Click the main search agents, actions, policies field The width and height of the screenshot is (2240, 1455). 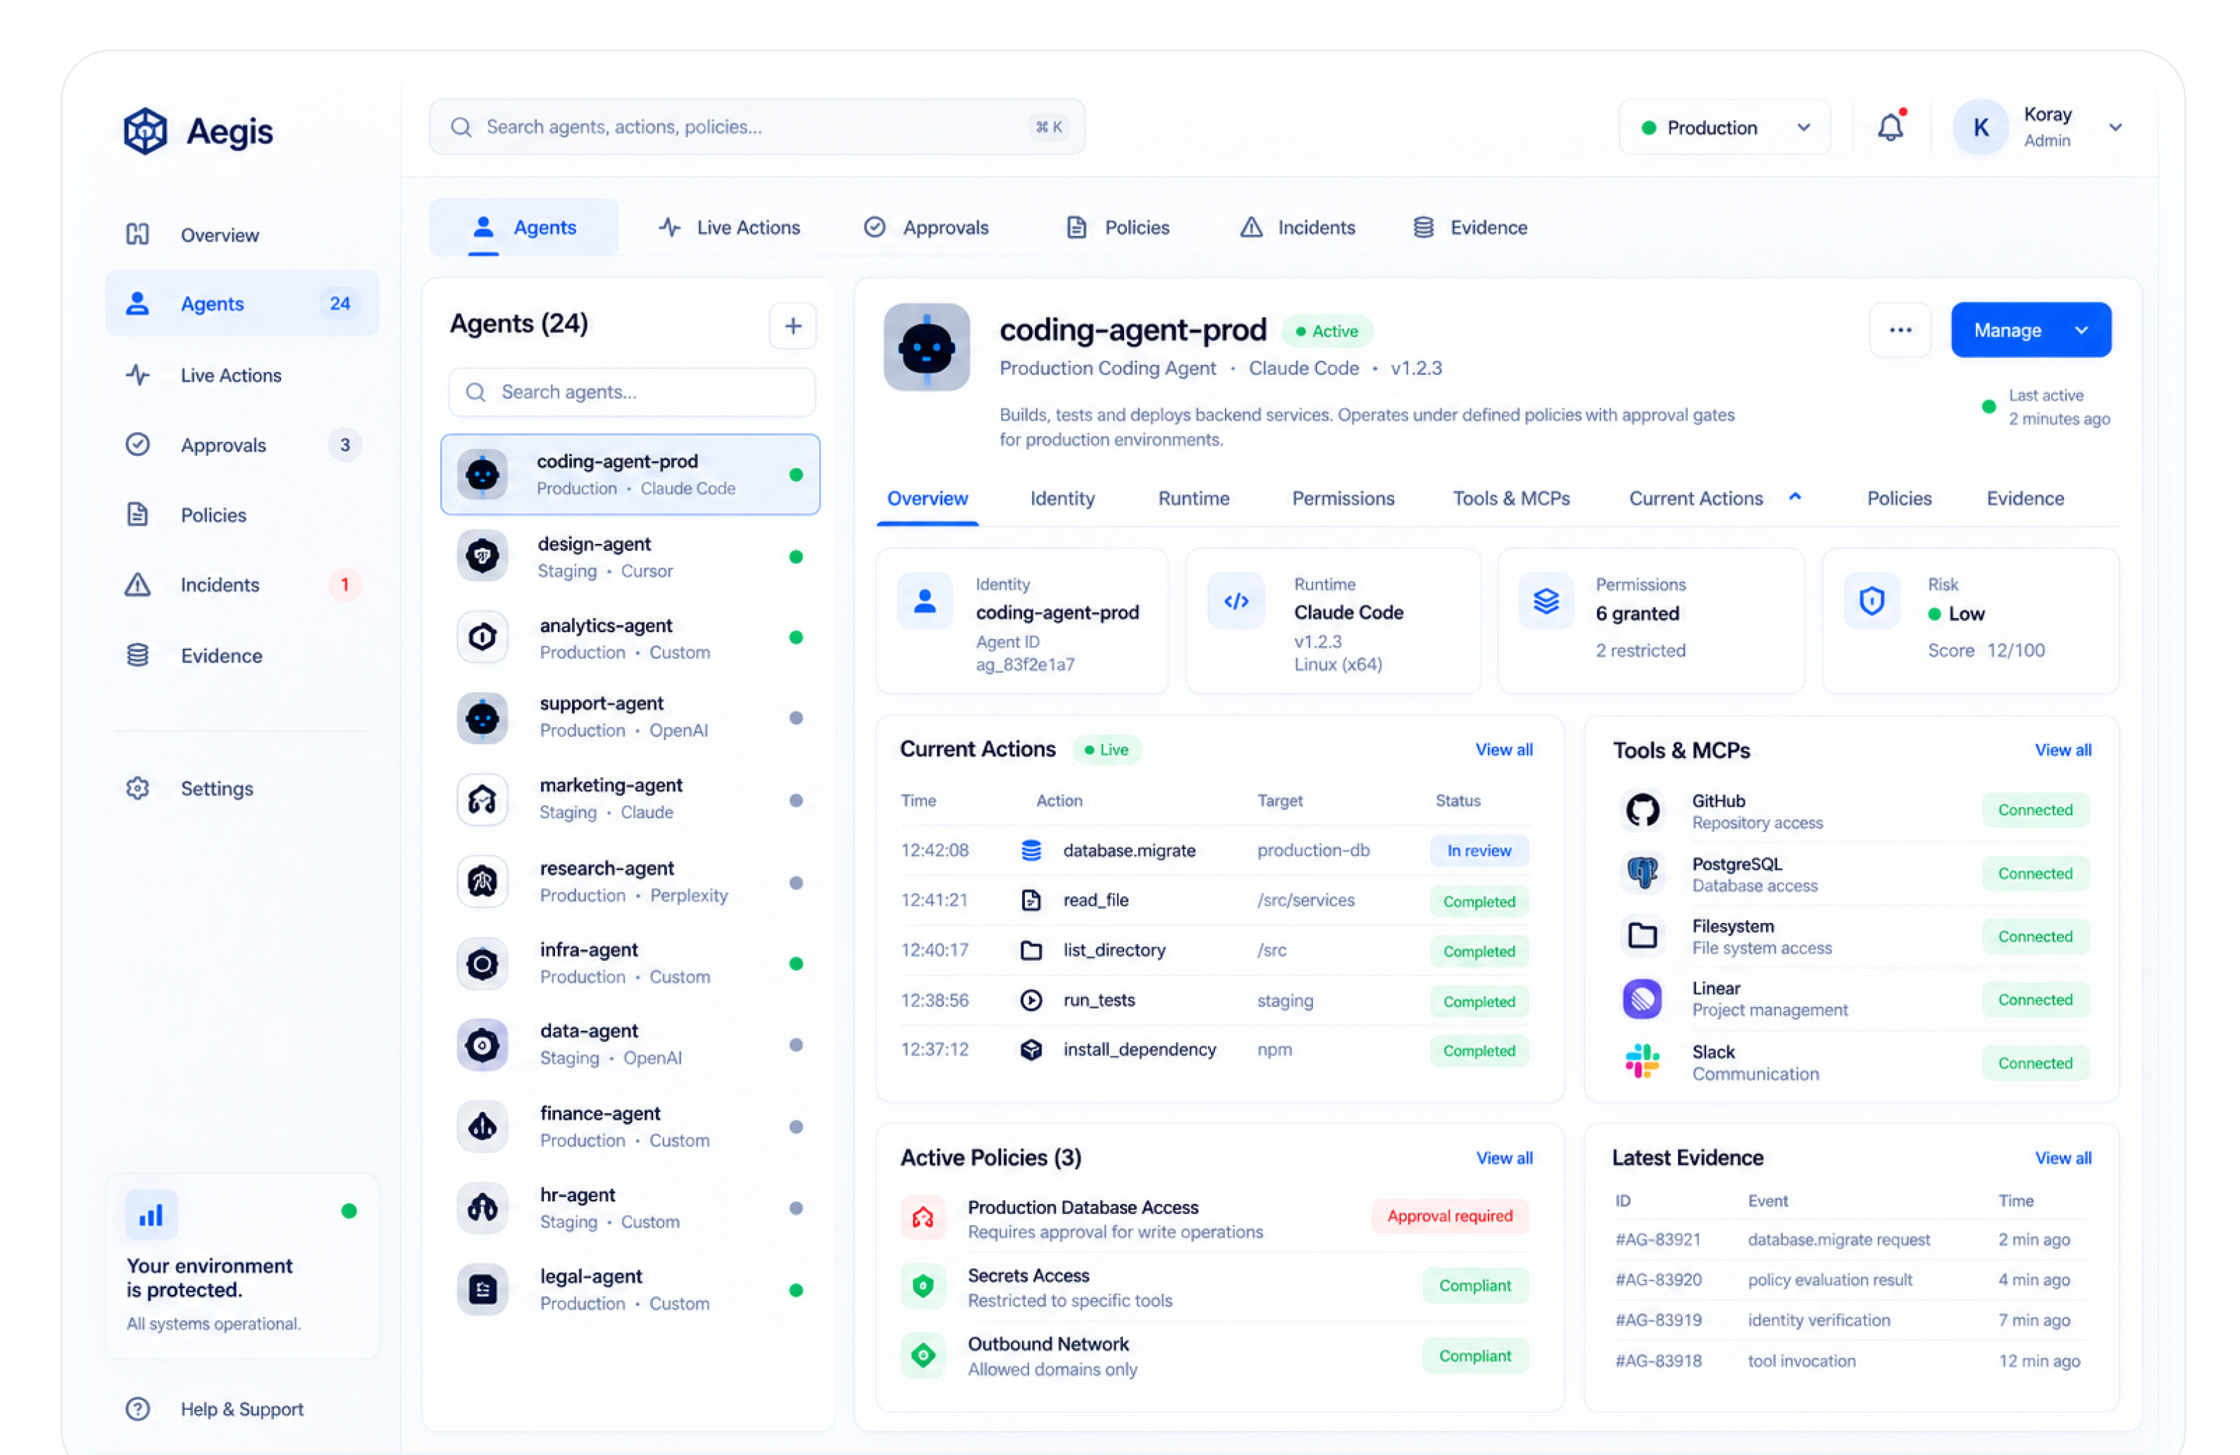pyautogui.click(x=757, y=127)
